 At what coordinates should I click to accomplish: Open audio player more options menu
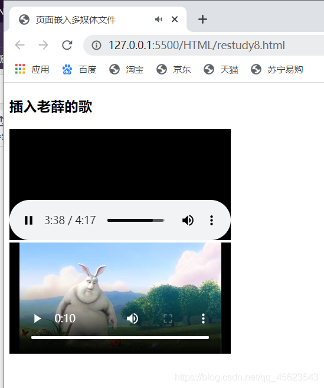[x=211, y=220]
